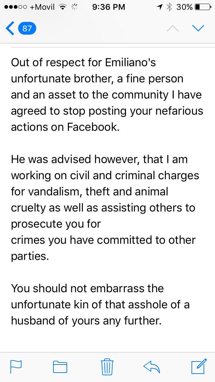Tap the 9:36 PM clock to scroll up
215x382 pixels.
coord(107,7)
